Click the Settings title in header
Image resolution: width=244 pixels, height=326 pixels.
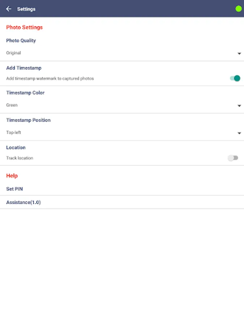tap(26, 9)
